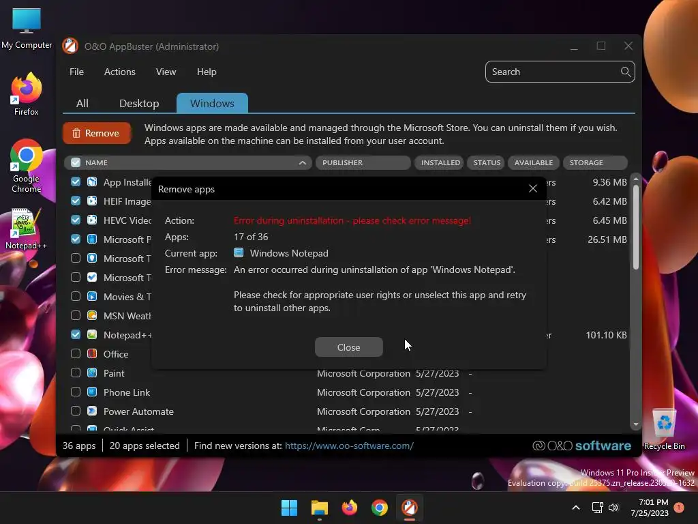
Task: Click the Close button in Remove apps dialog
Action: tap(348, 347)
